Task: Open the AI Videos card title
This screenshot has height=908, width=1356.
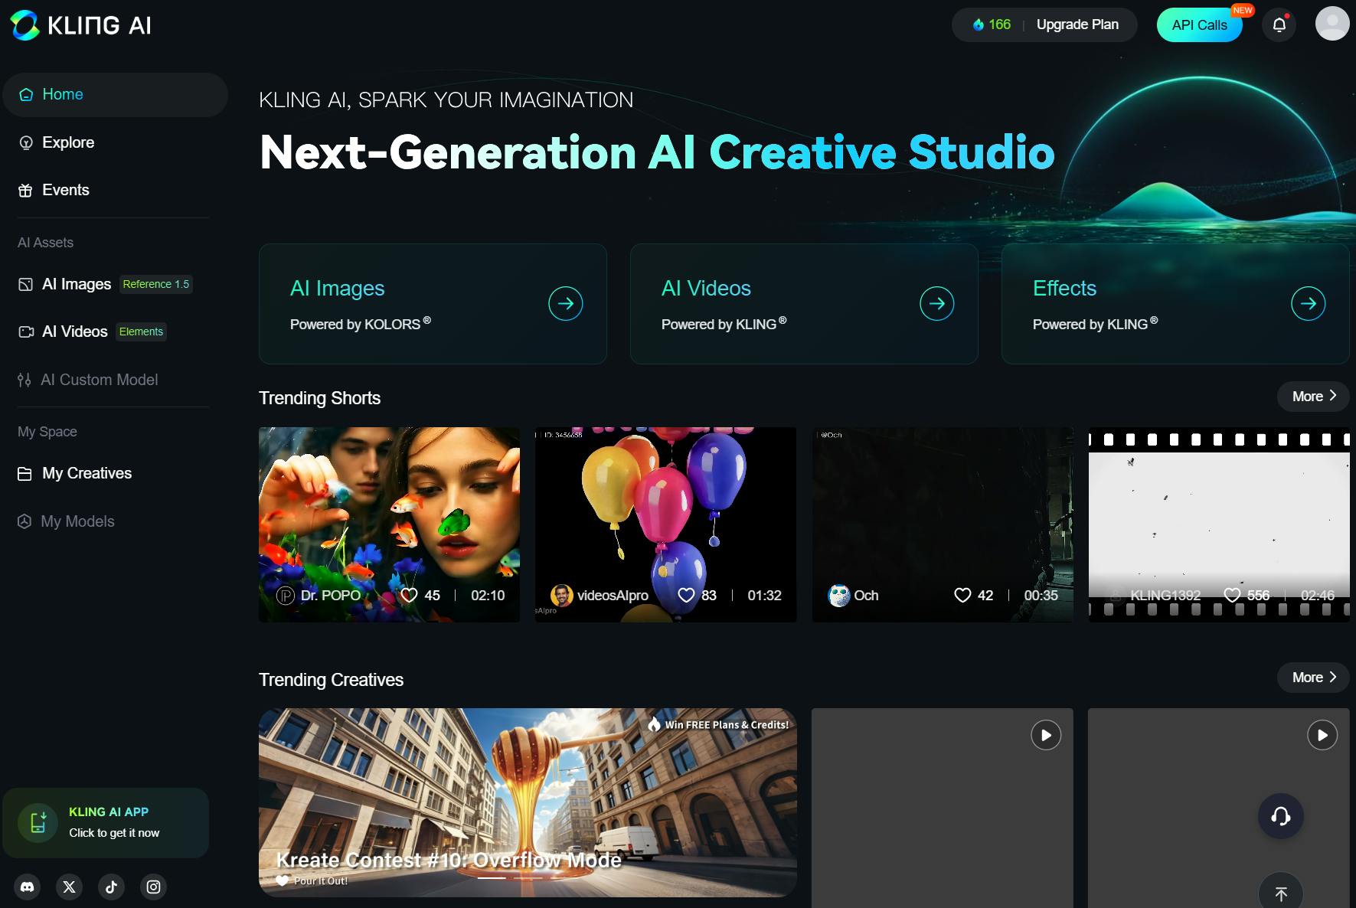Action: point(706,289)
